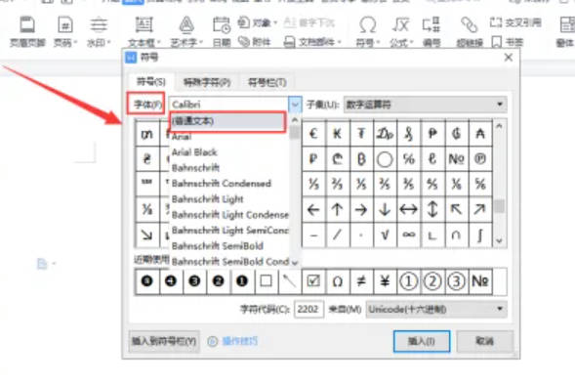Pick recent checked-box ☑ symbol
Screen dimensions: 575x384
click(313, 281)
